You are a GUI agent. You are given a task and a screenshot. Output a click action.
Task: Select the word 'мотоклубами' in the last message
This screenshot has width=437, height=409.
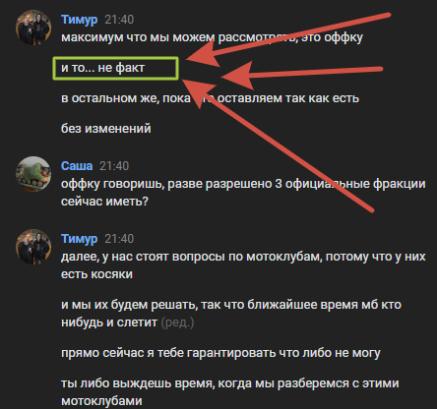click(x=101, y=401)
